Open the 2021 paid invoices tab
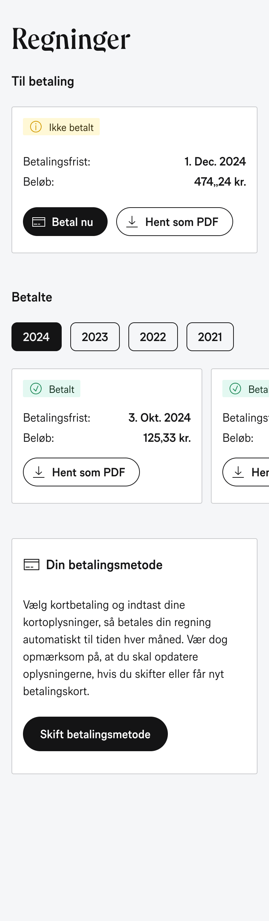269x921 pixels. 210,337
